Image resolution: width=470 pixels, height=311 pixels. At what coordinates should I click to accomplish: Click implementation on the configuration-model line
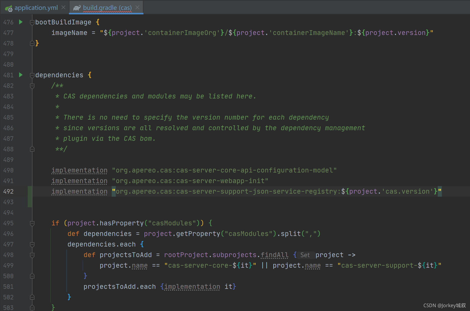pos(79,170)
